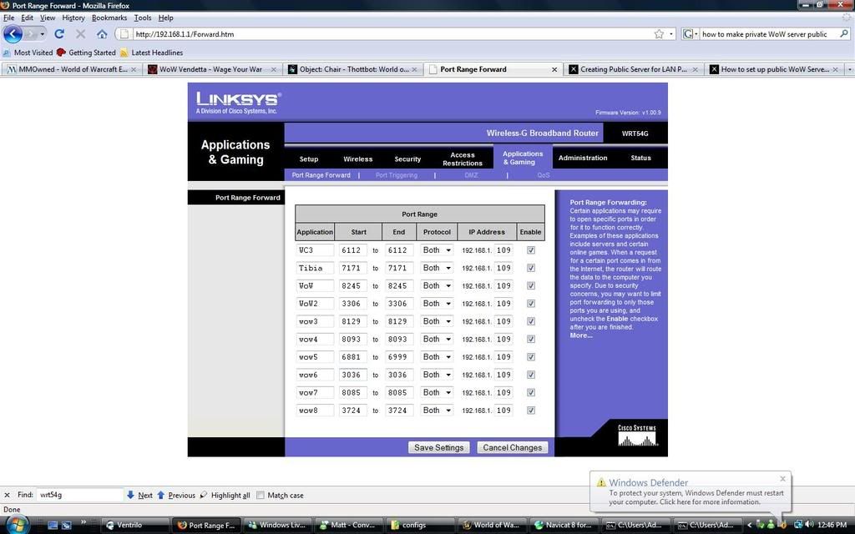Open Navicat 8 from the taskbar
Image resolution: width=855 pixels, height=534 pixels.
[x=565, y=525]
